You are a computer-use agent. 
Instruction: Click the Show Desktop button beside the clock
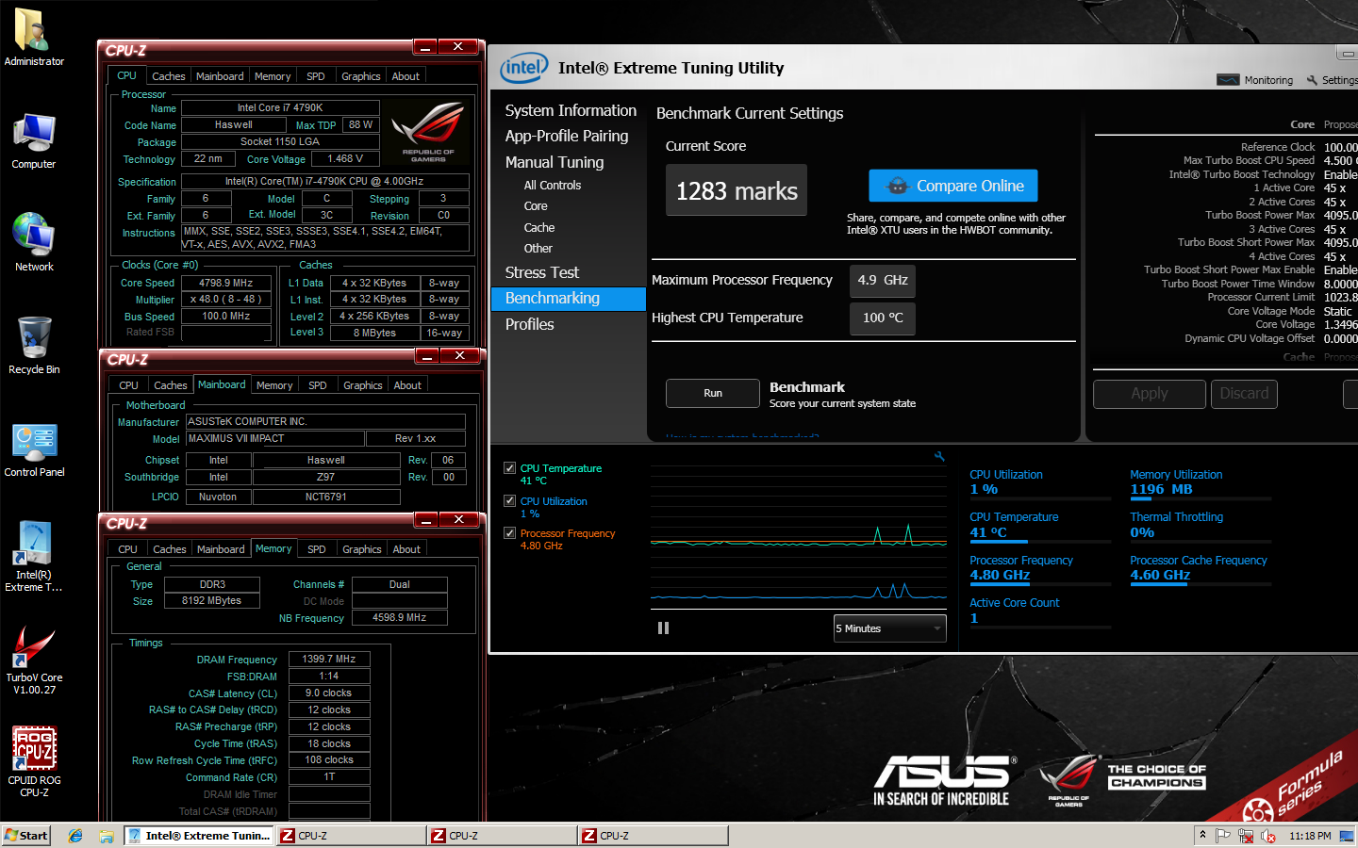pyautogui.click(x=1347, y=836)
